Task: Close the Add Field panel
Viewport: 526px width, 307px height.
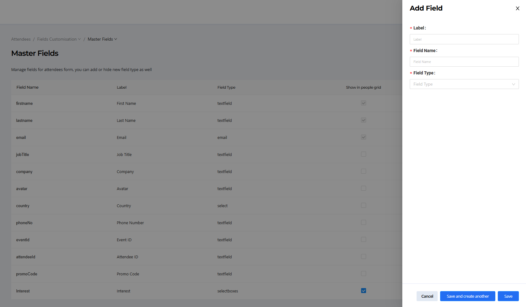Action: click(x=517, y=8)
